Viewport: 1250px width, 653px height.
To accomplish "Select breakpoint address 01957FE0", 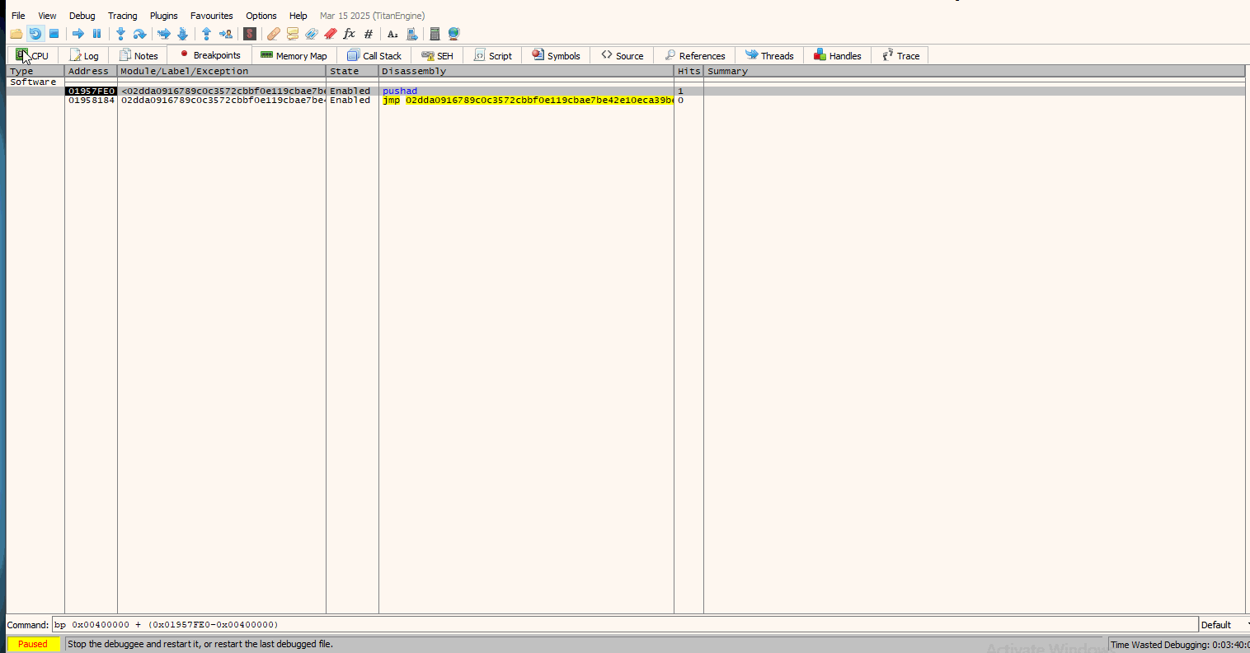I will click(x=91, y=91).
